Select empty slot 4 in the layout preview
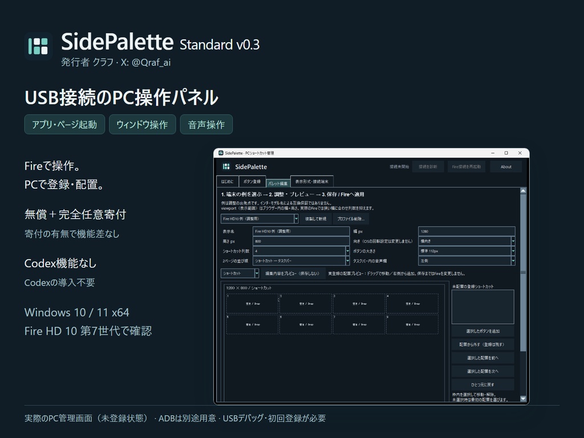Screen dimensions: 584x438 point(412,303)
